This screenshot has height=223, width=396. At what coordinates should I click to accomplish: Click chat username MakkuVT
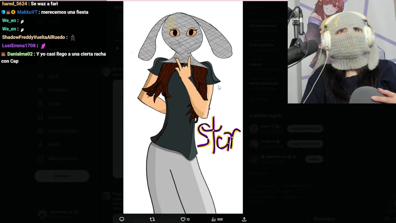pos(27,12)
